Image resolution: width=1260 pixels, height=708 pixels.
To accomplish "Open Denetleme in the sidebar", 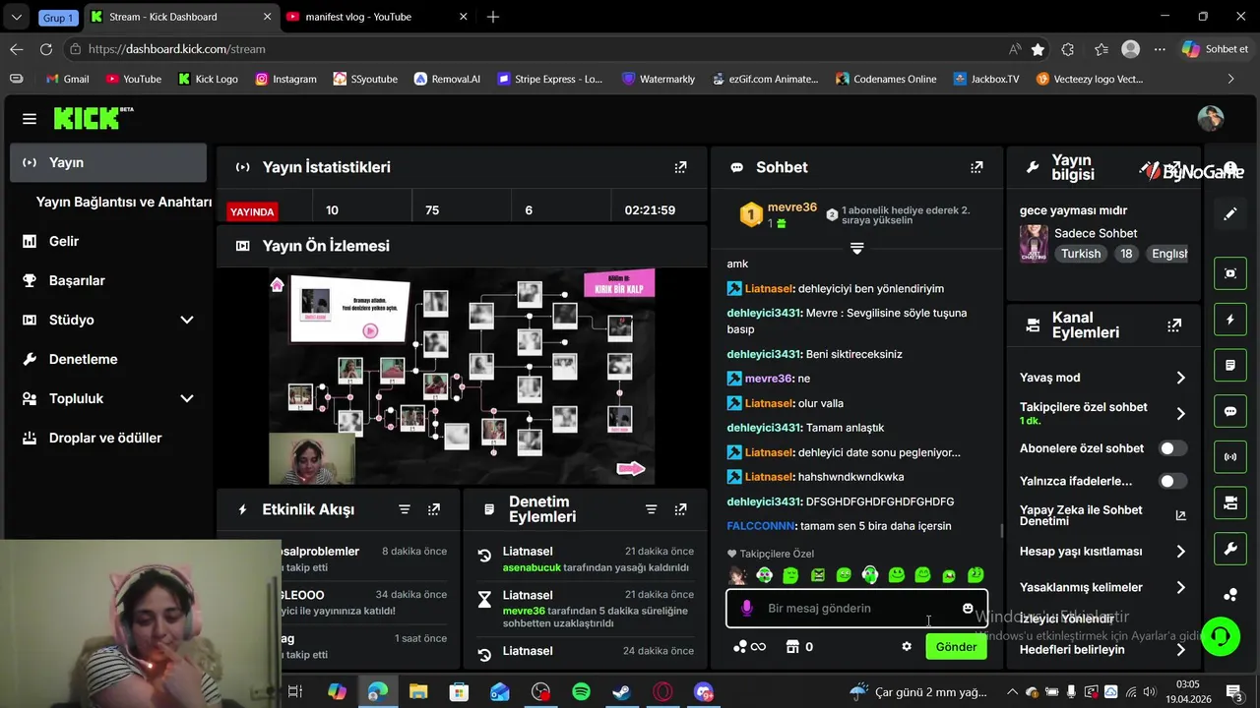I will tap(108, 359).
